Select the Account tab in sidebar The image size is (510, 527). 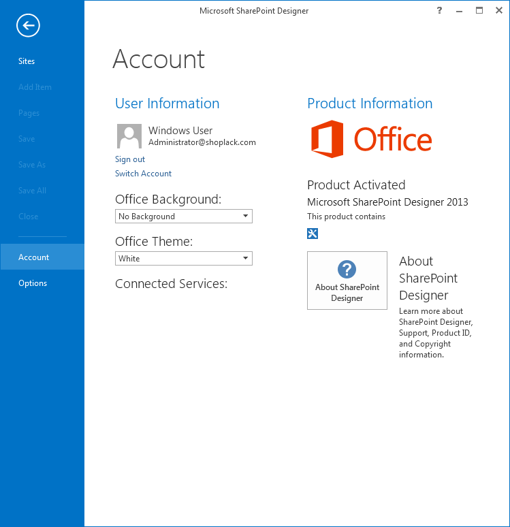pyautogui.click(x=42, y=257)
